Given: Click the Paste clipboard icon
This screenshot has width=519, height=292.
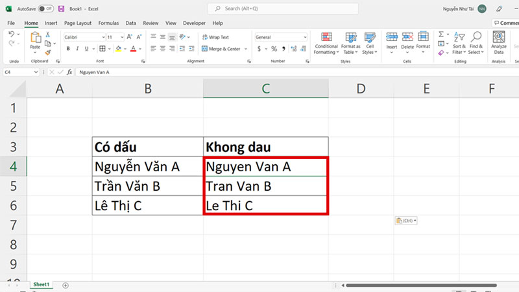Looking at the screenshot, I should pos(35,38).
